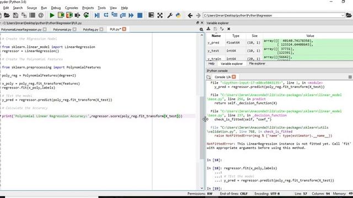Click the @ symbol finder icon
The height and width of the screenshot is (198, 353).
pyautogui.click(x=41, y=15)
